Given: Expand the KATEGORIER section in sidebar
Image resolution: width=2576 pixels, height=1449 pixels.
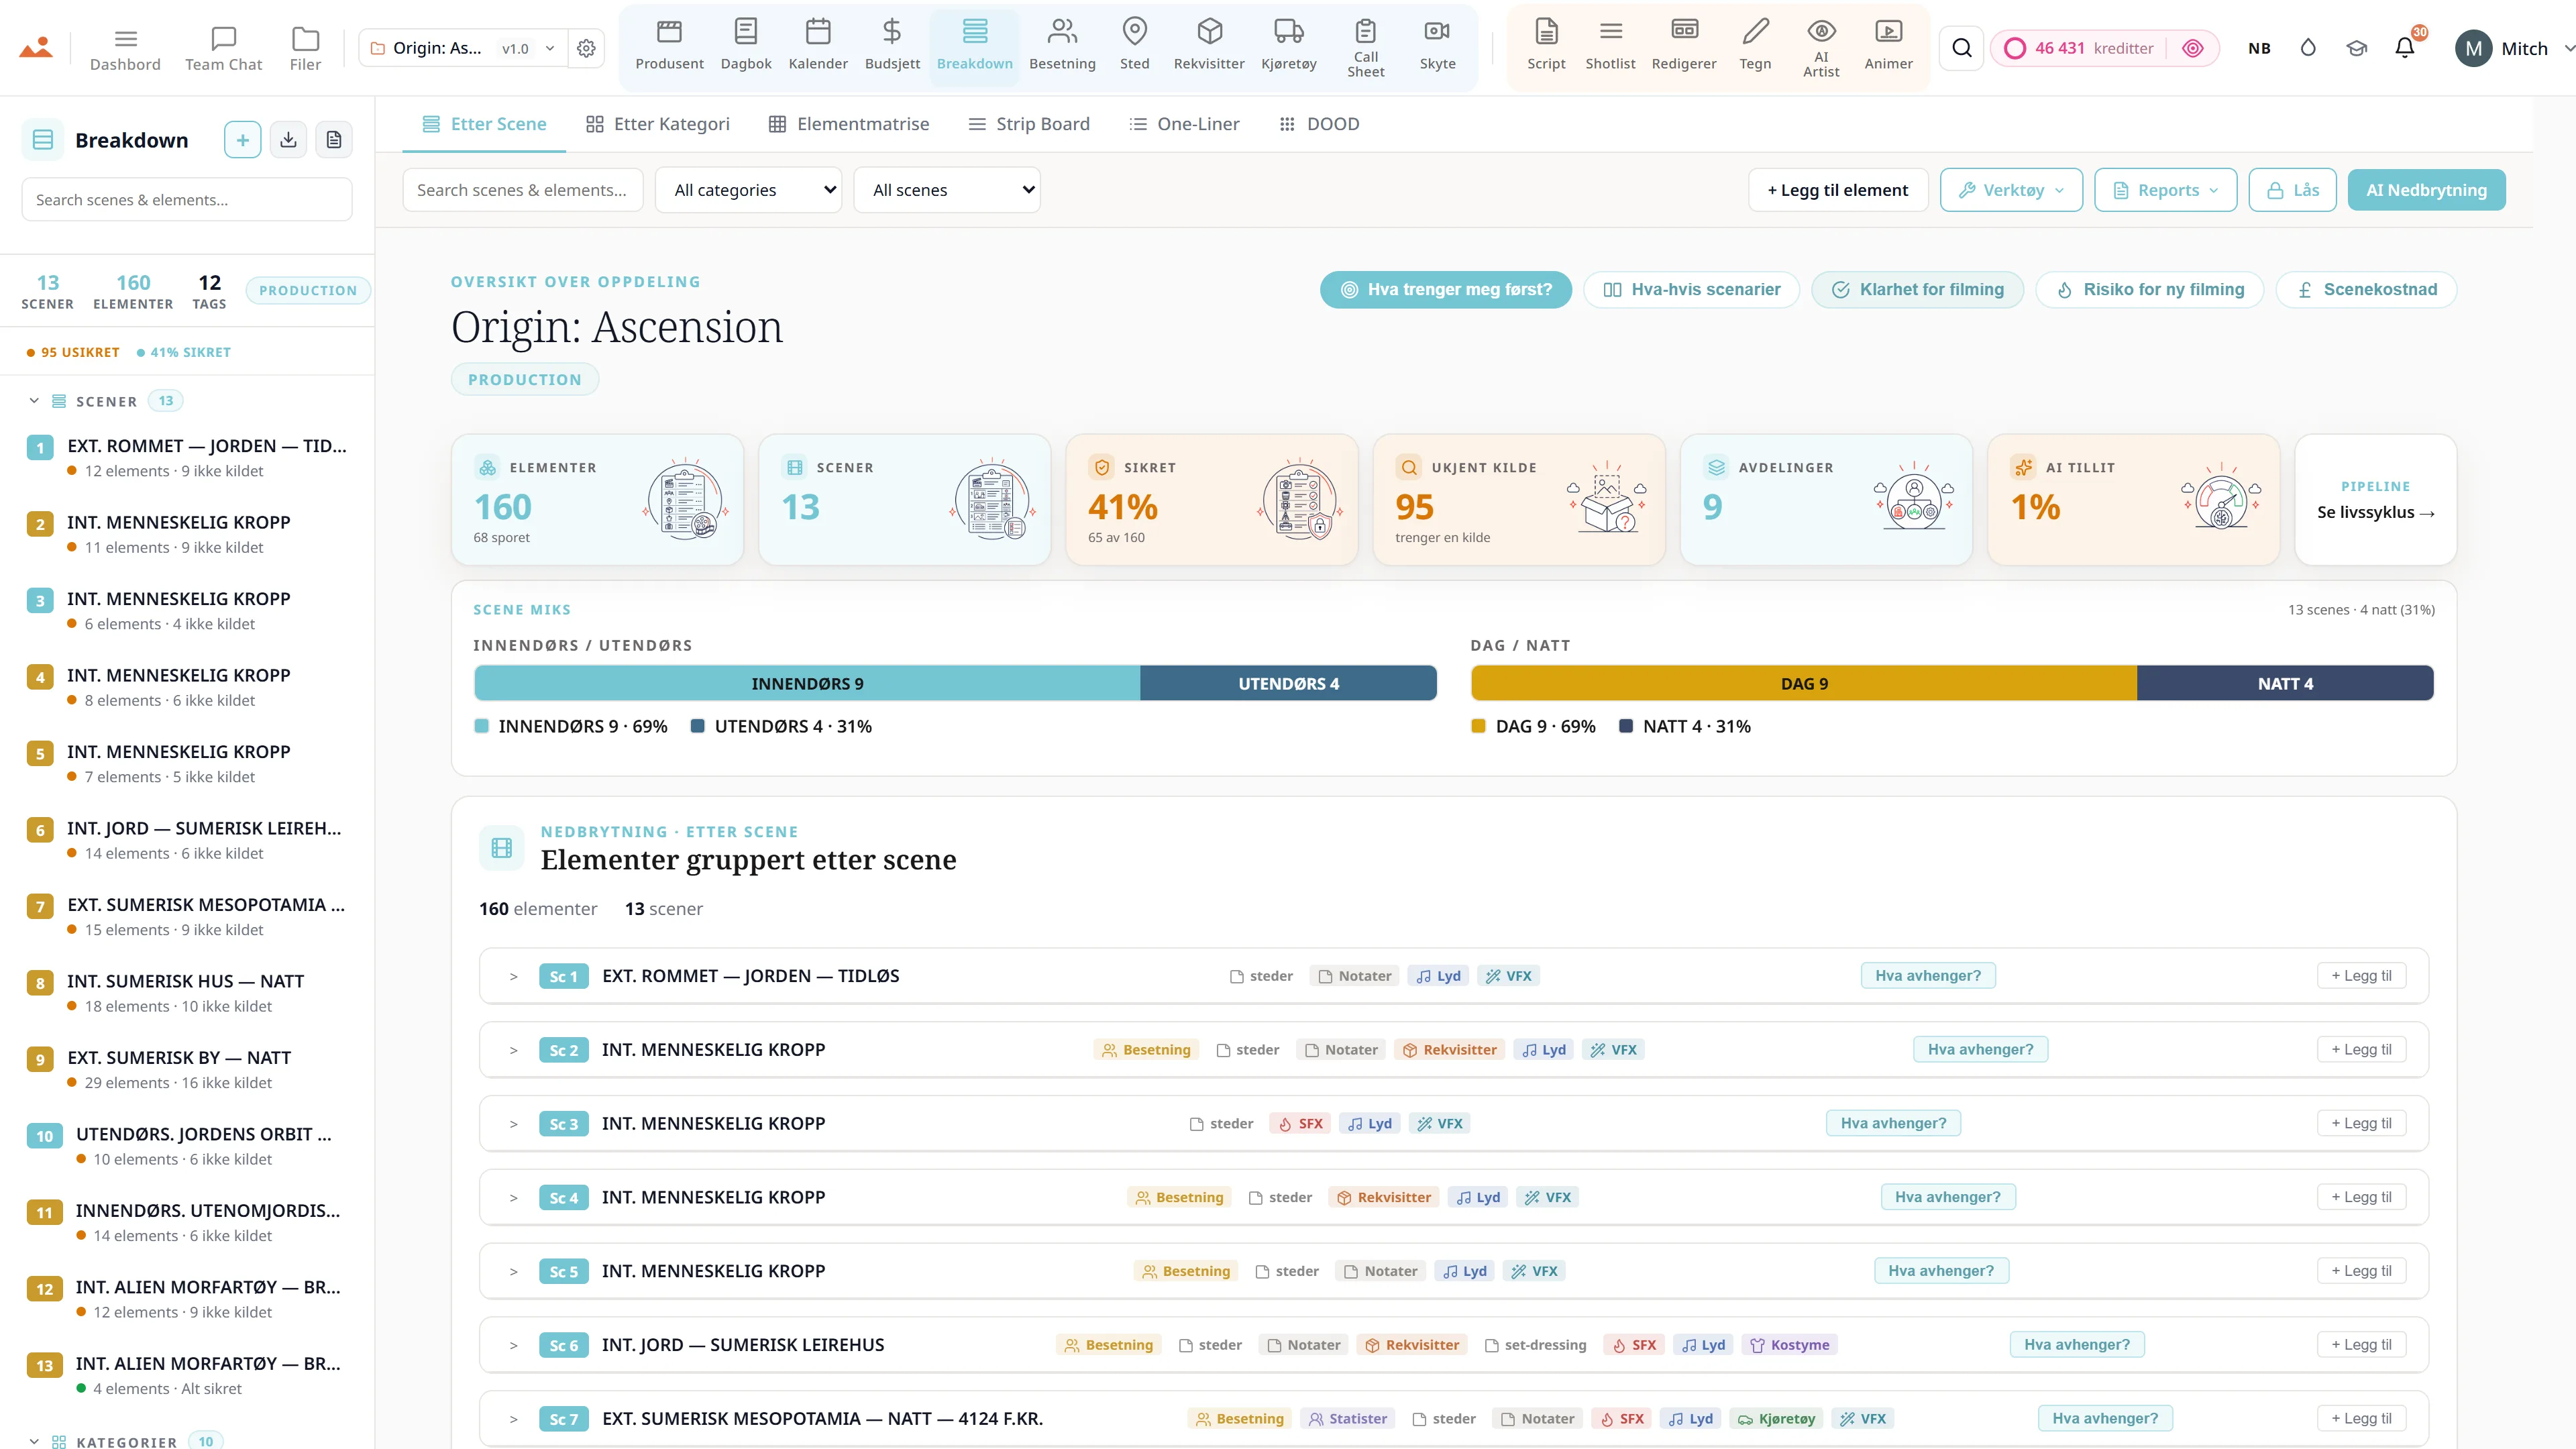Looking at the screenshot, I should (34, 1441).
